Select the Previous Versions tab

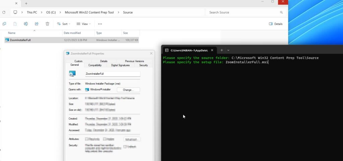[x=134, y=61]
